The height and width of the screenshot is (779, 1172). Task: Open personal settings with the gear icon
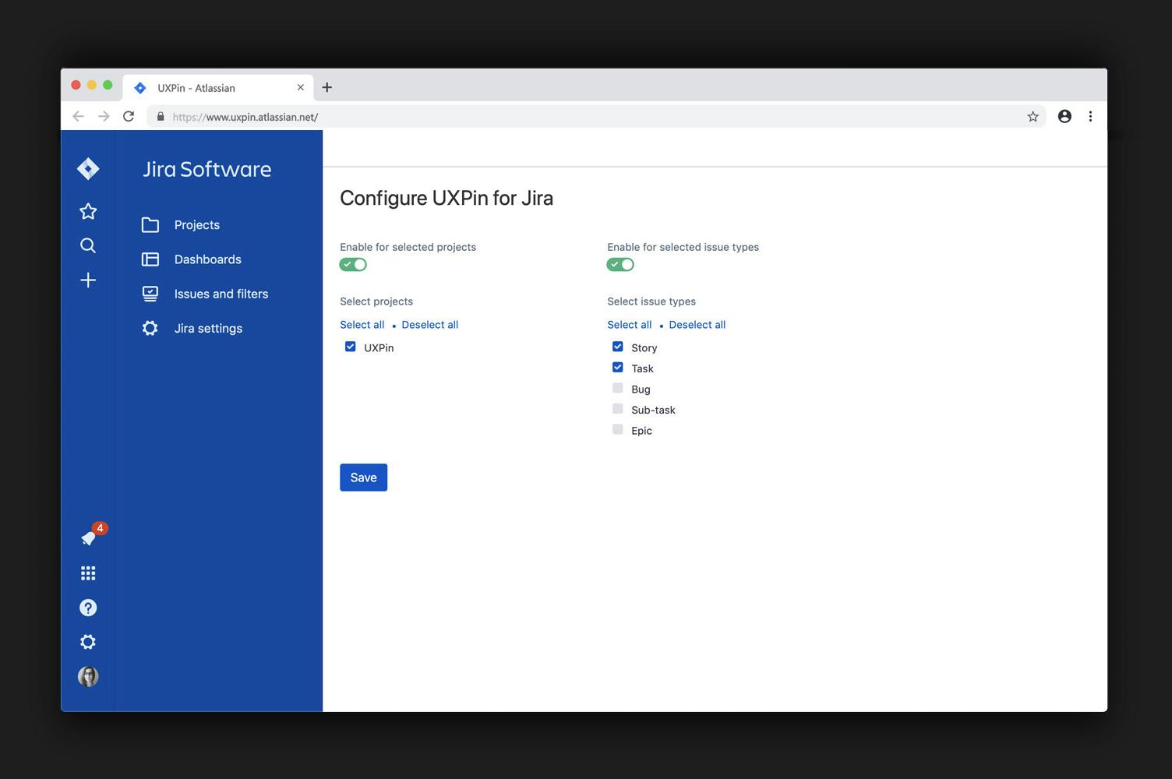pyautogui.click(x=88, y=641)
